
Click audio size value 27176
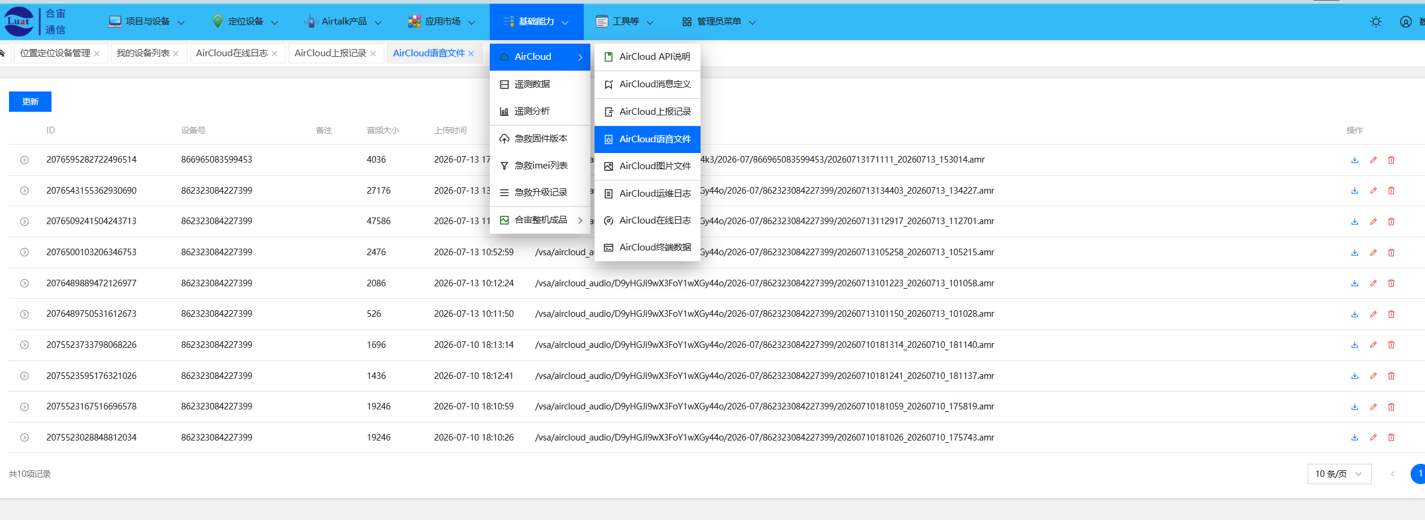[378, 191]
